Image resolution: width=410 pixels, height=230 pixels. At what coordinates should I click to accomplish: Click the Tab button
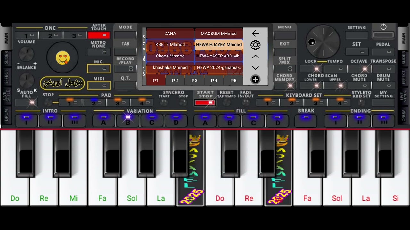point(125,51)
